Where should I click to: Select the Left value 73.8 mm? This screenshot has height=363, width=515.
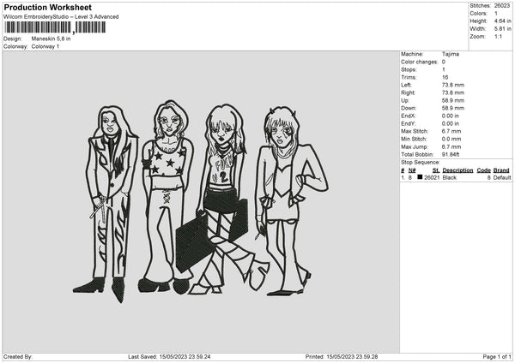pyautogui.click(x=452, y=85)
